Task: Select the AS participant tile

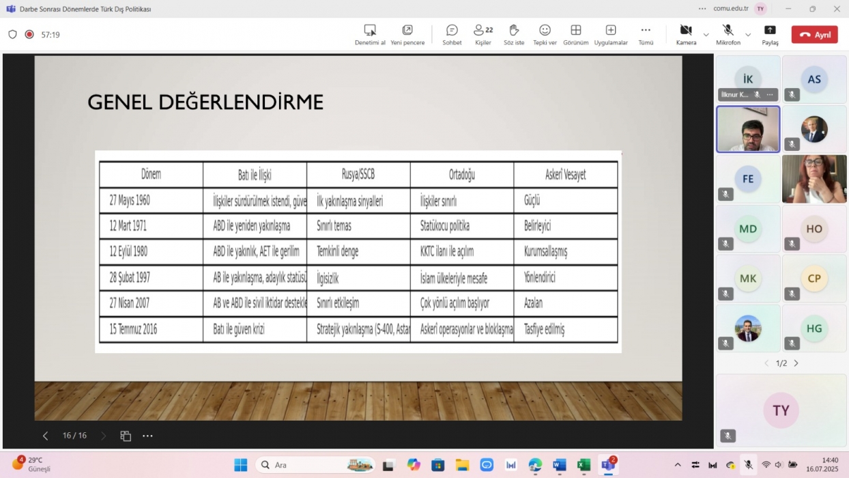Action: click(814, 79)
